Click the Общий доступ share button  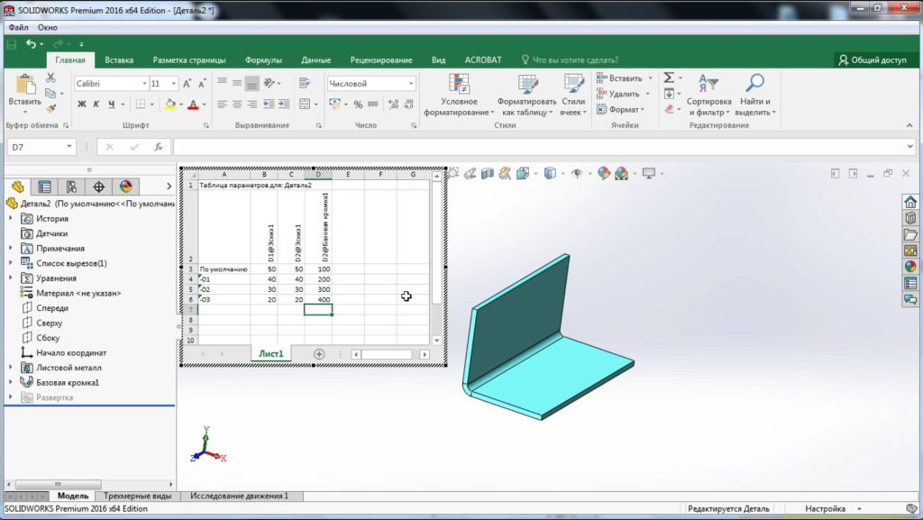(873, 60)
